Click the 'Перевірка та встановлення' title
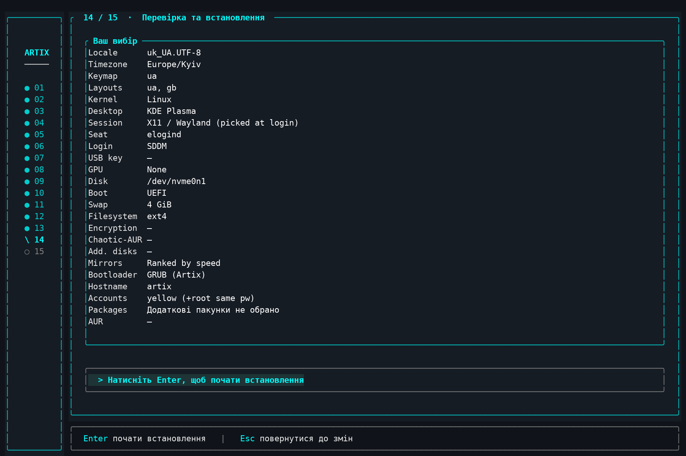 coord(203,18)
